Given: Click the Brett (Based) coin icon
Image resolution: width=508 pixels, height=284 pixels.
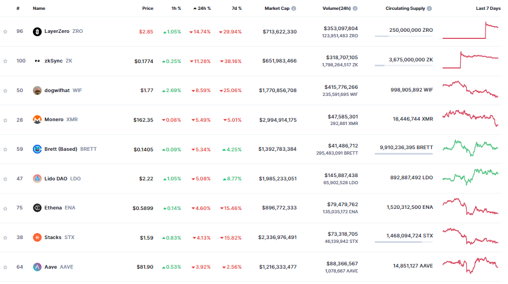Looking at the screenshot, I should (x=37, y=149).
